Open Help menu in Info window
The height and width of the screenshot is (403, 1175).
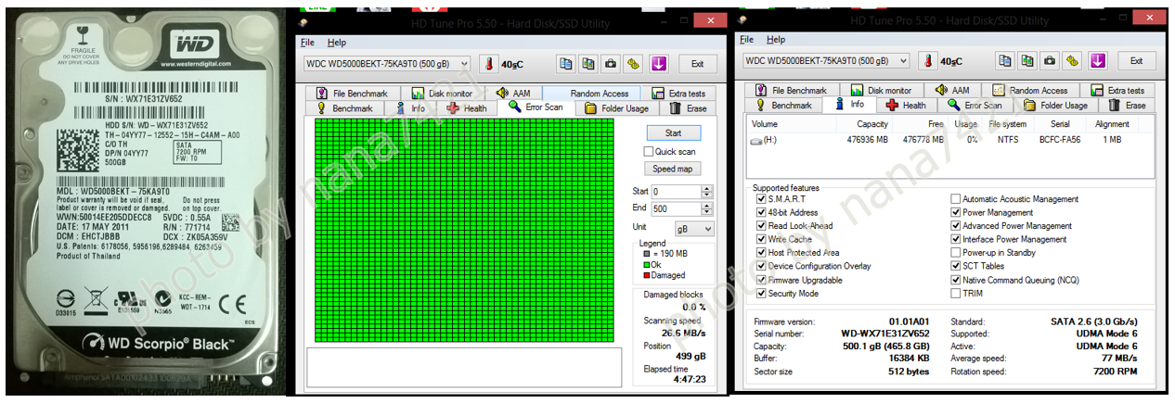[776, 40]
